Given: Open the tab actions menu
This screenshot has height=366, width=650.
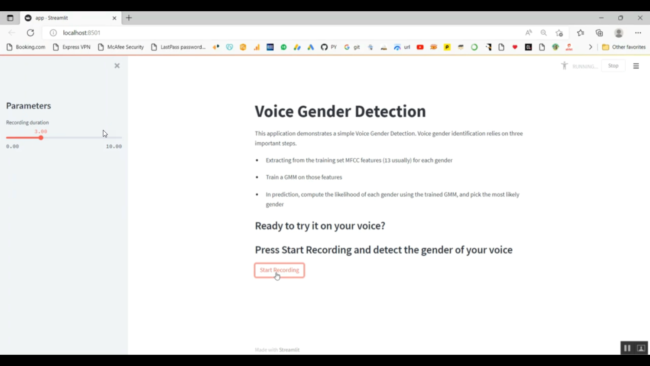Looking at the screenshot, I should 10,18.
